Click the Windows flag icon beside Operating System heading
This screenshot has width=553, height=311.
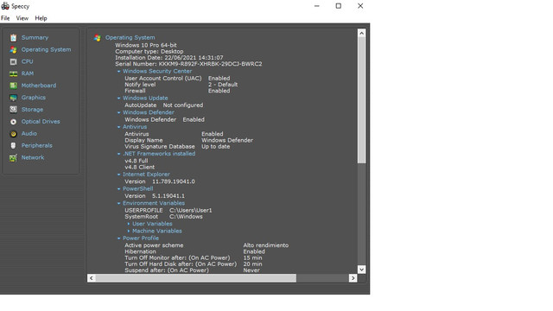click(x=98, y=38)
